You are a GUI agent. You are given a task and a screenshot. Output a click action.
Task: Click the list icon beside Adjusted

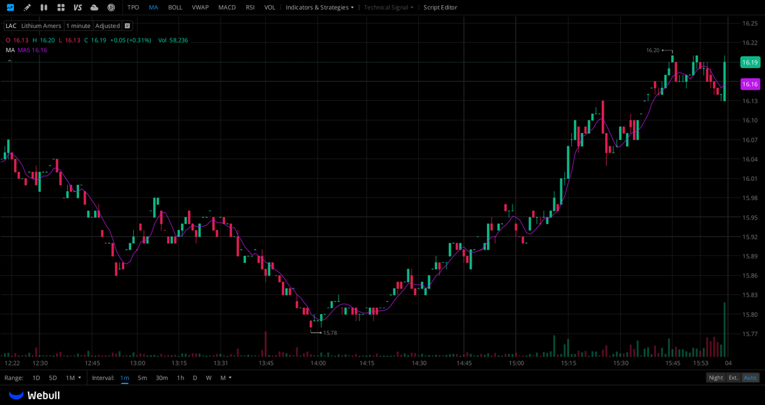pos(127,26)
